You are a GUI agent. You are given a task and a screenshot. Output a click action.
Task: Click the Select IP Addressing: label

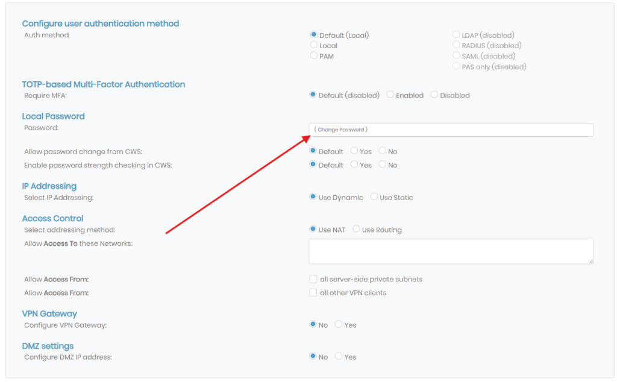(x=58, y=198)
